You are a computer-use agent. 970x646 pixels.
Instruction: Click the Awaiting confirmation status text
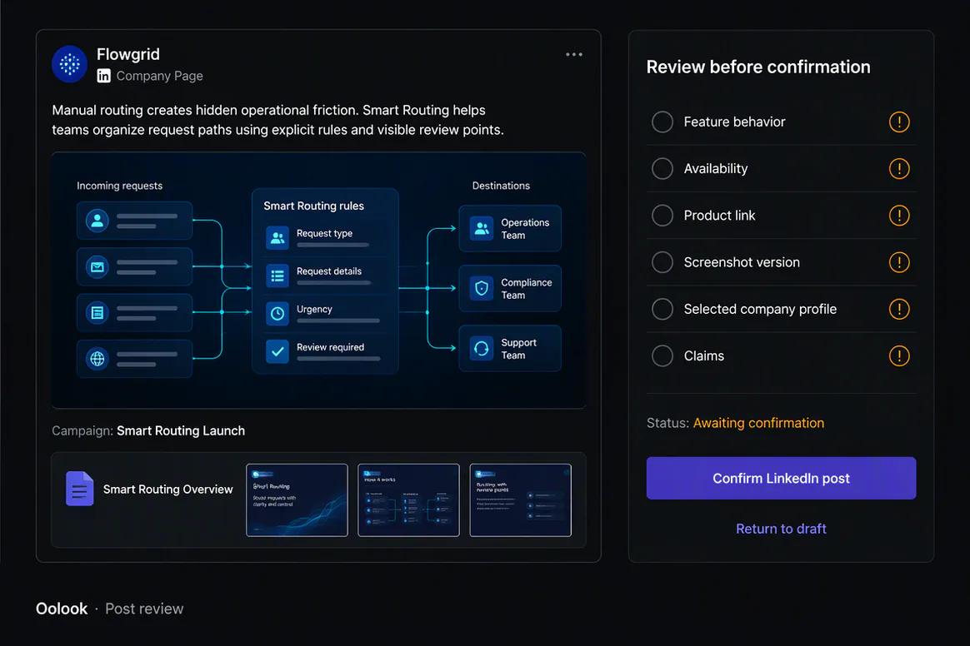coord(758,423)
